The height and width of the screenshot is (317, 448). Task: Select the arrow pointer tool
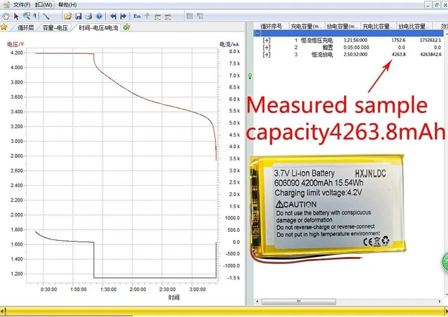tap(16, 16)
